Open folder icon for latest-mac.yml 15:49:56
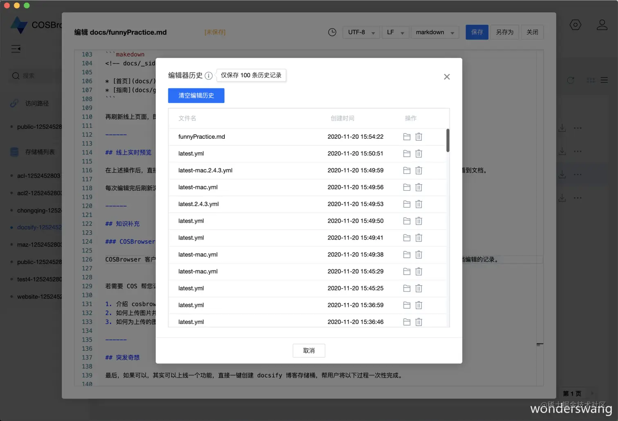Screen dimensions: 618x421 (x=407, y=187)
